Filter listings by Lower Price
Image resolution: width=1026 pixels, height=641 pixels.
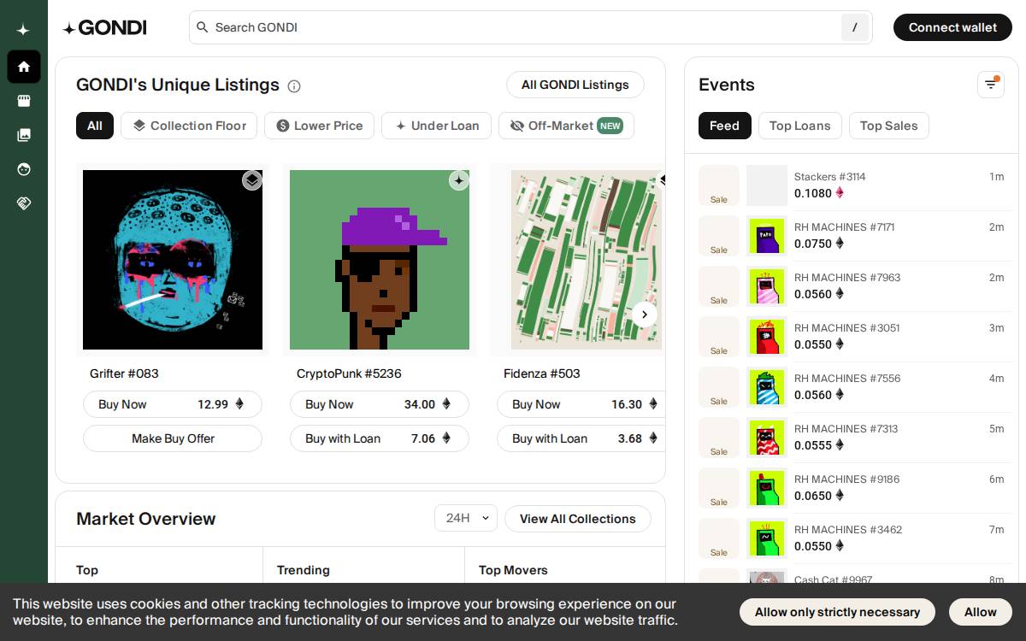319,126
